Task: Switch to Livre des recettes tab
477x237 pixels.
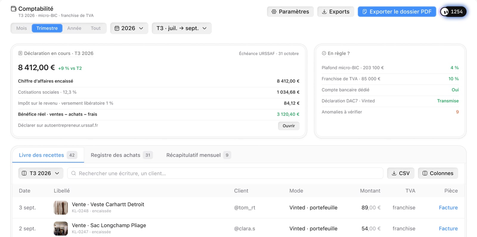Action: point(48,155)
